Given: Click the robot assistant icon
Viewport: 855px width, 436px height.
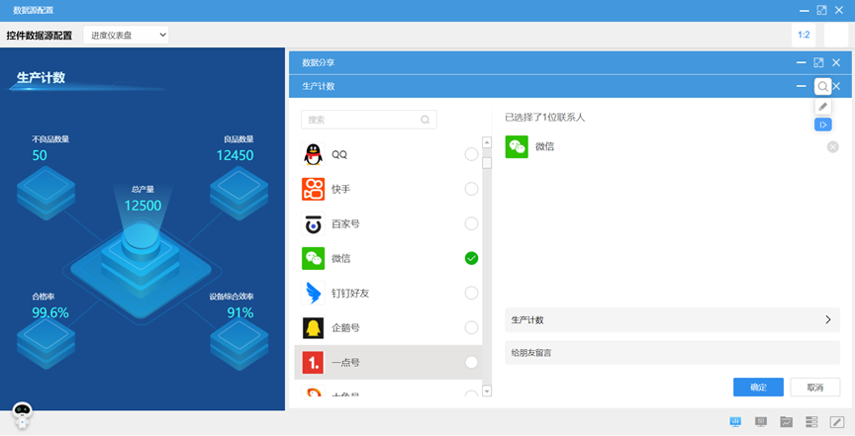Looking at the screenshot, I should point(22,415).
